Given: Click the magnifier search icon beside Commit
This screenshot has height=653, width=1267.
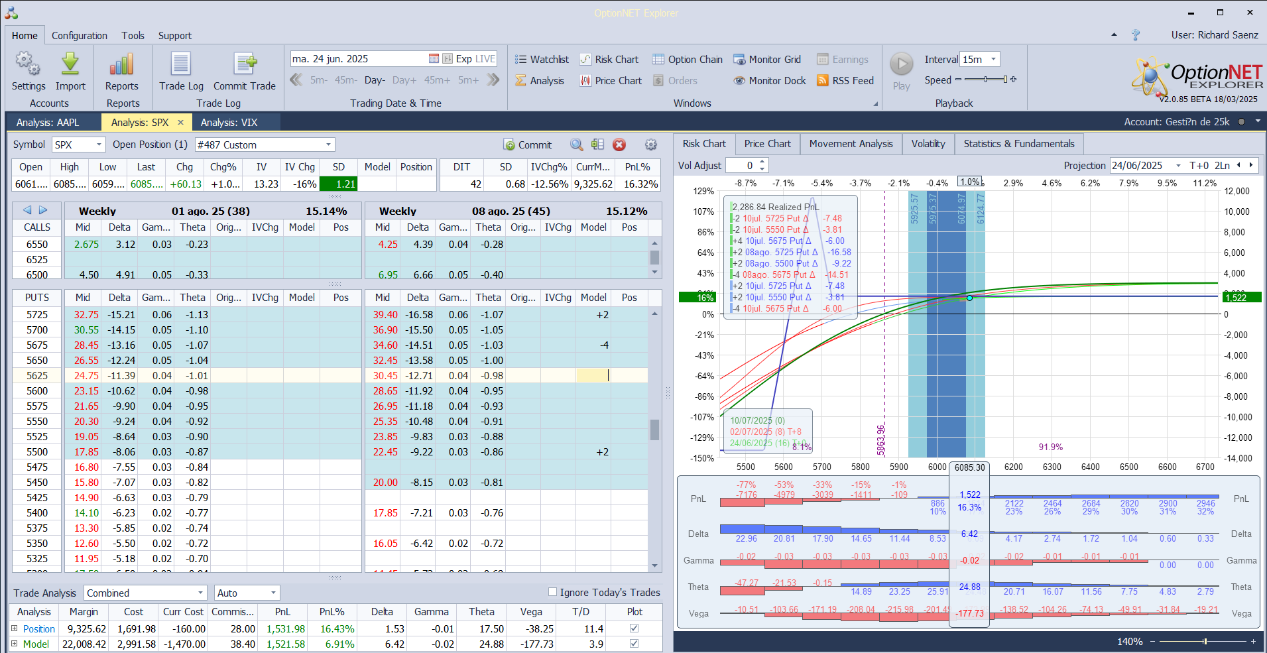Looking at the screenshot, I should (x=577, y=145).
